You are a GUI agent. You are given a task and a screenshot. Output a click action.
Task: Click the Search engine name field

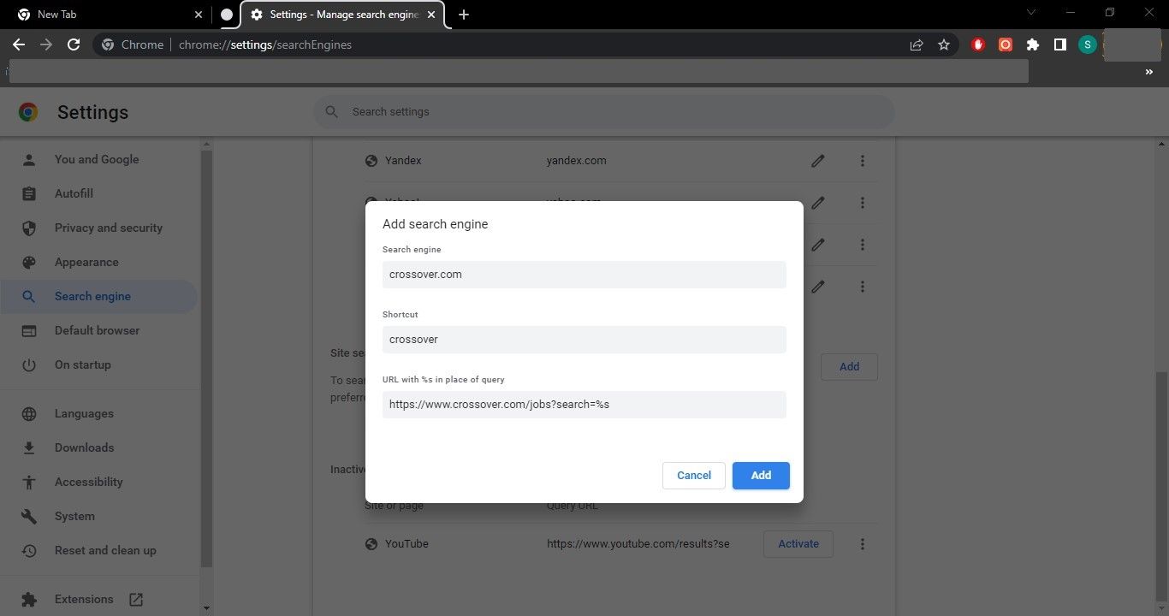[584, 275]
